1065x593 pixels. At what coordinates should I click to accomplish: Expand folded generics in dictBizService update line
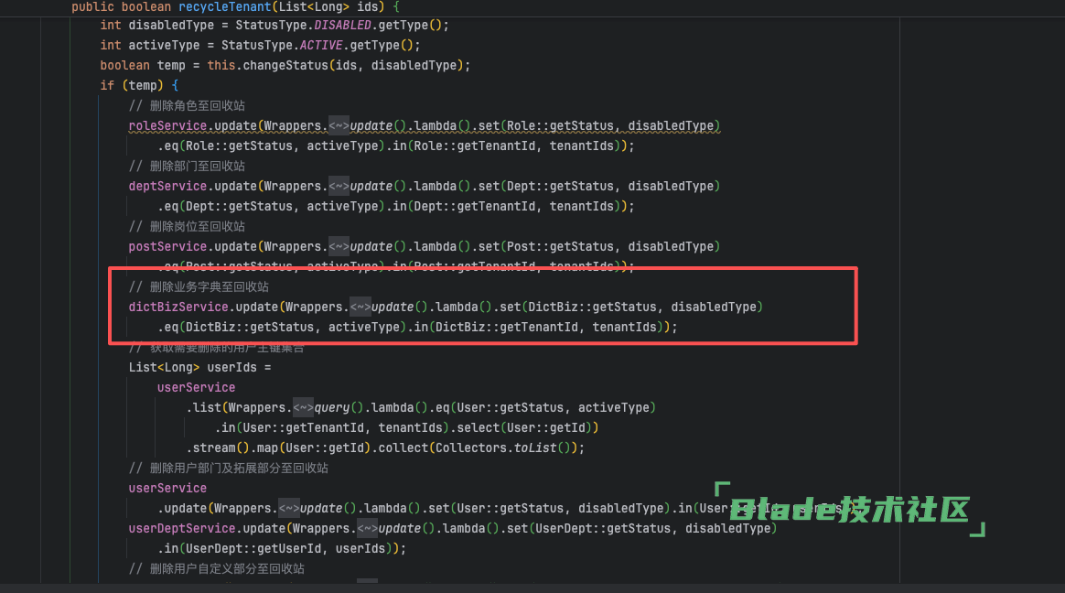tap(360, 307)
